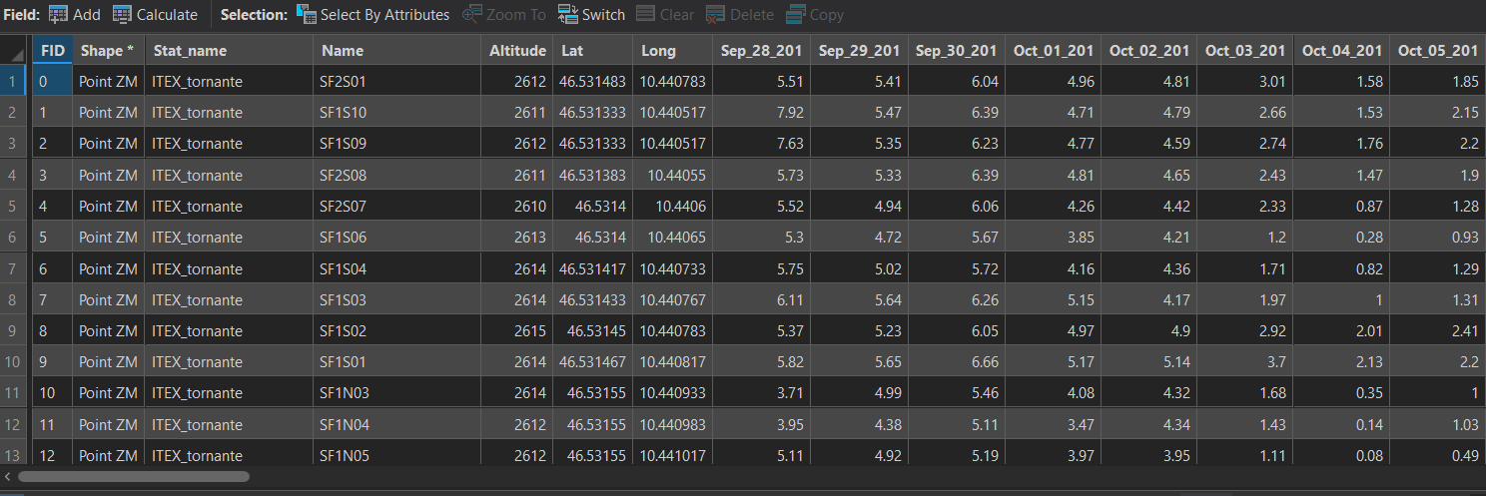
Task: Switch the current selection
Action: coord(568,15)
